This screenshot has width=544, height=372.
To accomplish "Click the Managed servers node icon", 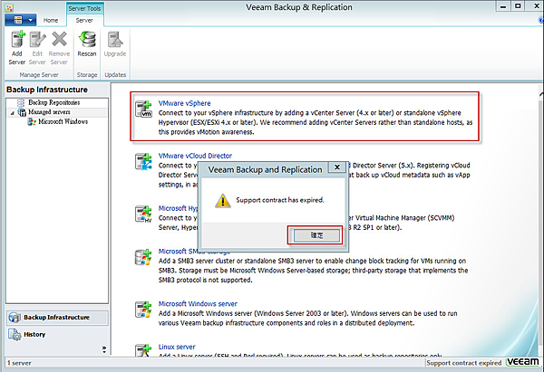I will tap(22, 112).
